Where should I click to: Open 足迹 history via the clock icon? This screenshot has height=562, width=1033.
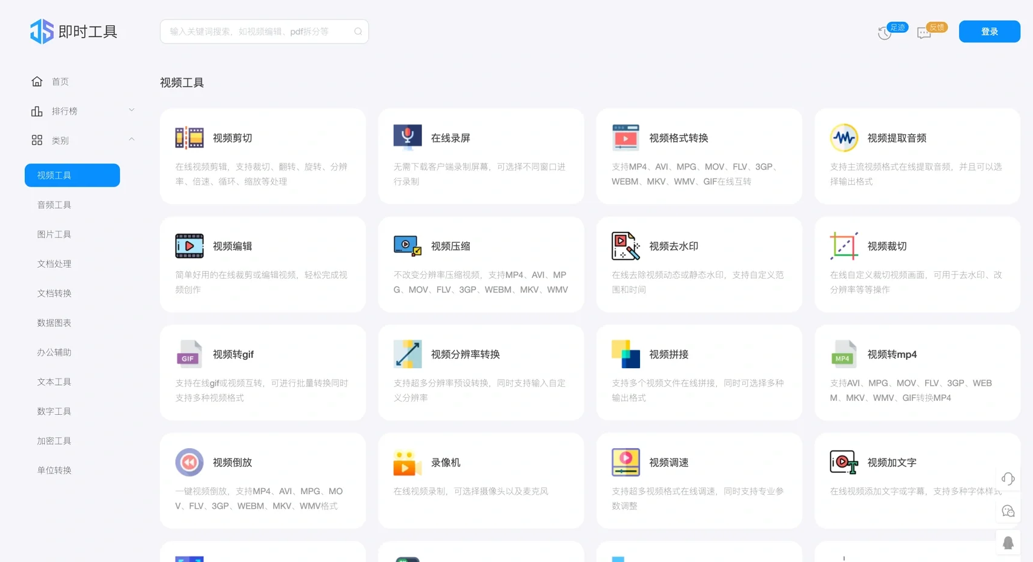point(885,32)
